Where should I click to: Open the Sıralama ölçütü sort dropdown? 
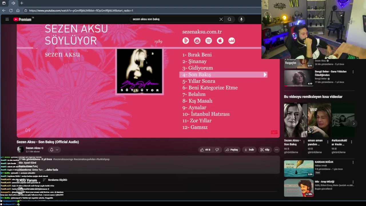[55, 180]
